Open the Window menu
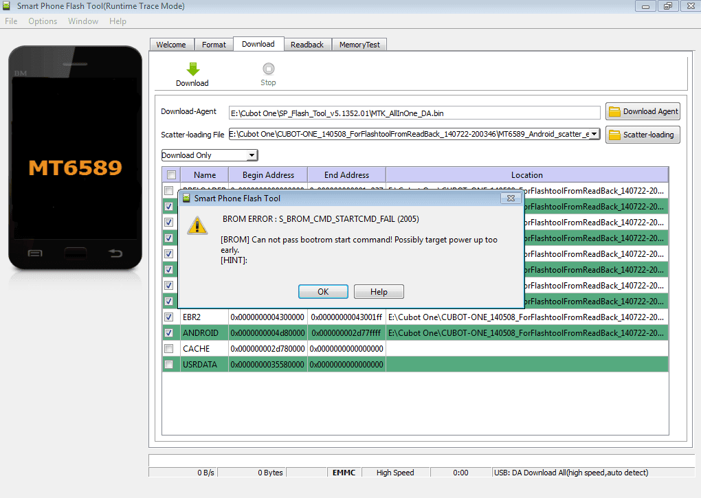The height and width of the screenshot is (498, 701). click(x=83, y=21)
